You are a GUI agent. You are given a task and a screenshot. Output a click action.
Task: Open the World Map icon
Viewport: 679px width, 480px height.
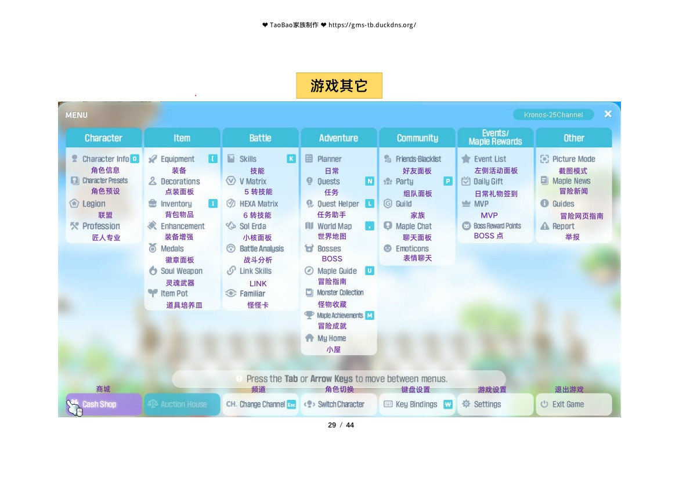[309, 226]
